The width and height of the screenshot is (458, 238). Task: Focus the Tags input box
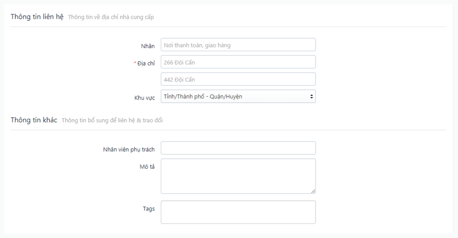238,212
